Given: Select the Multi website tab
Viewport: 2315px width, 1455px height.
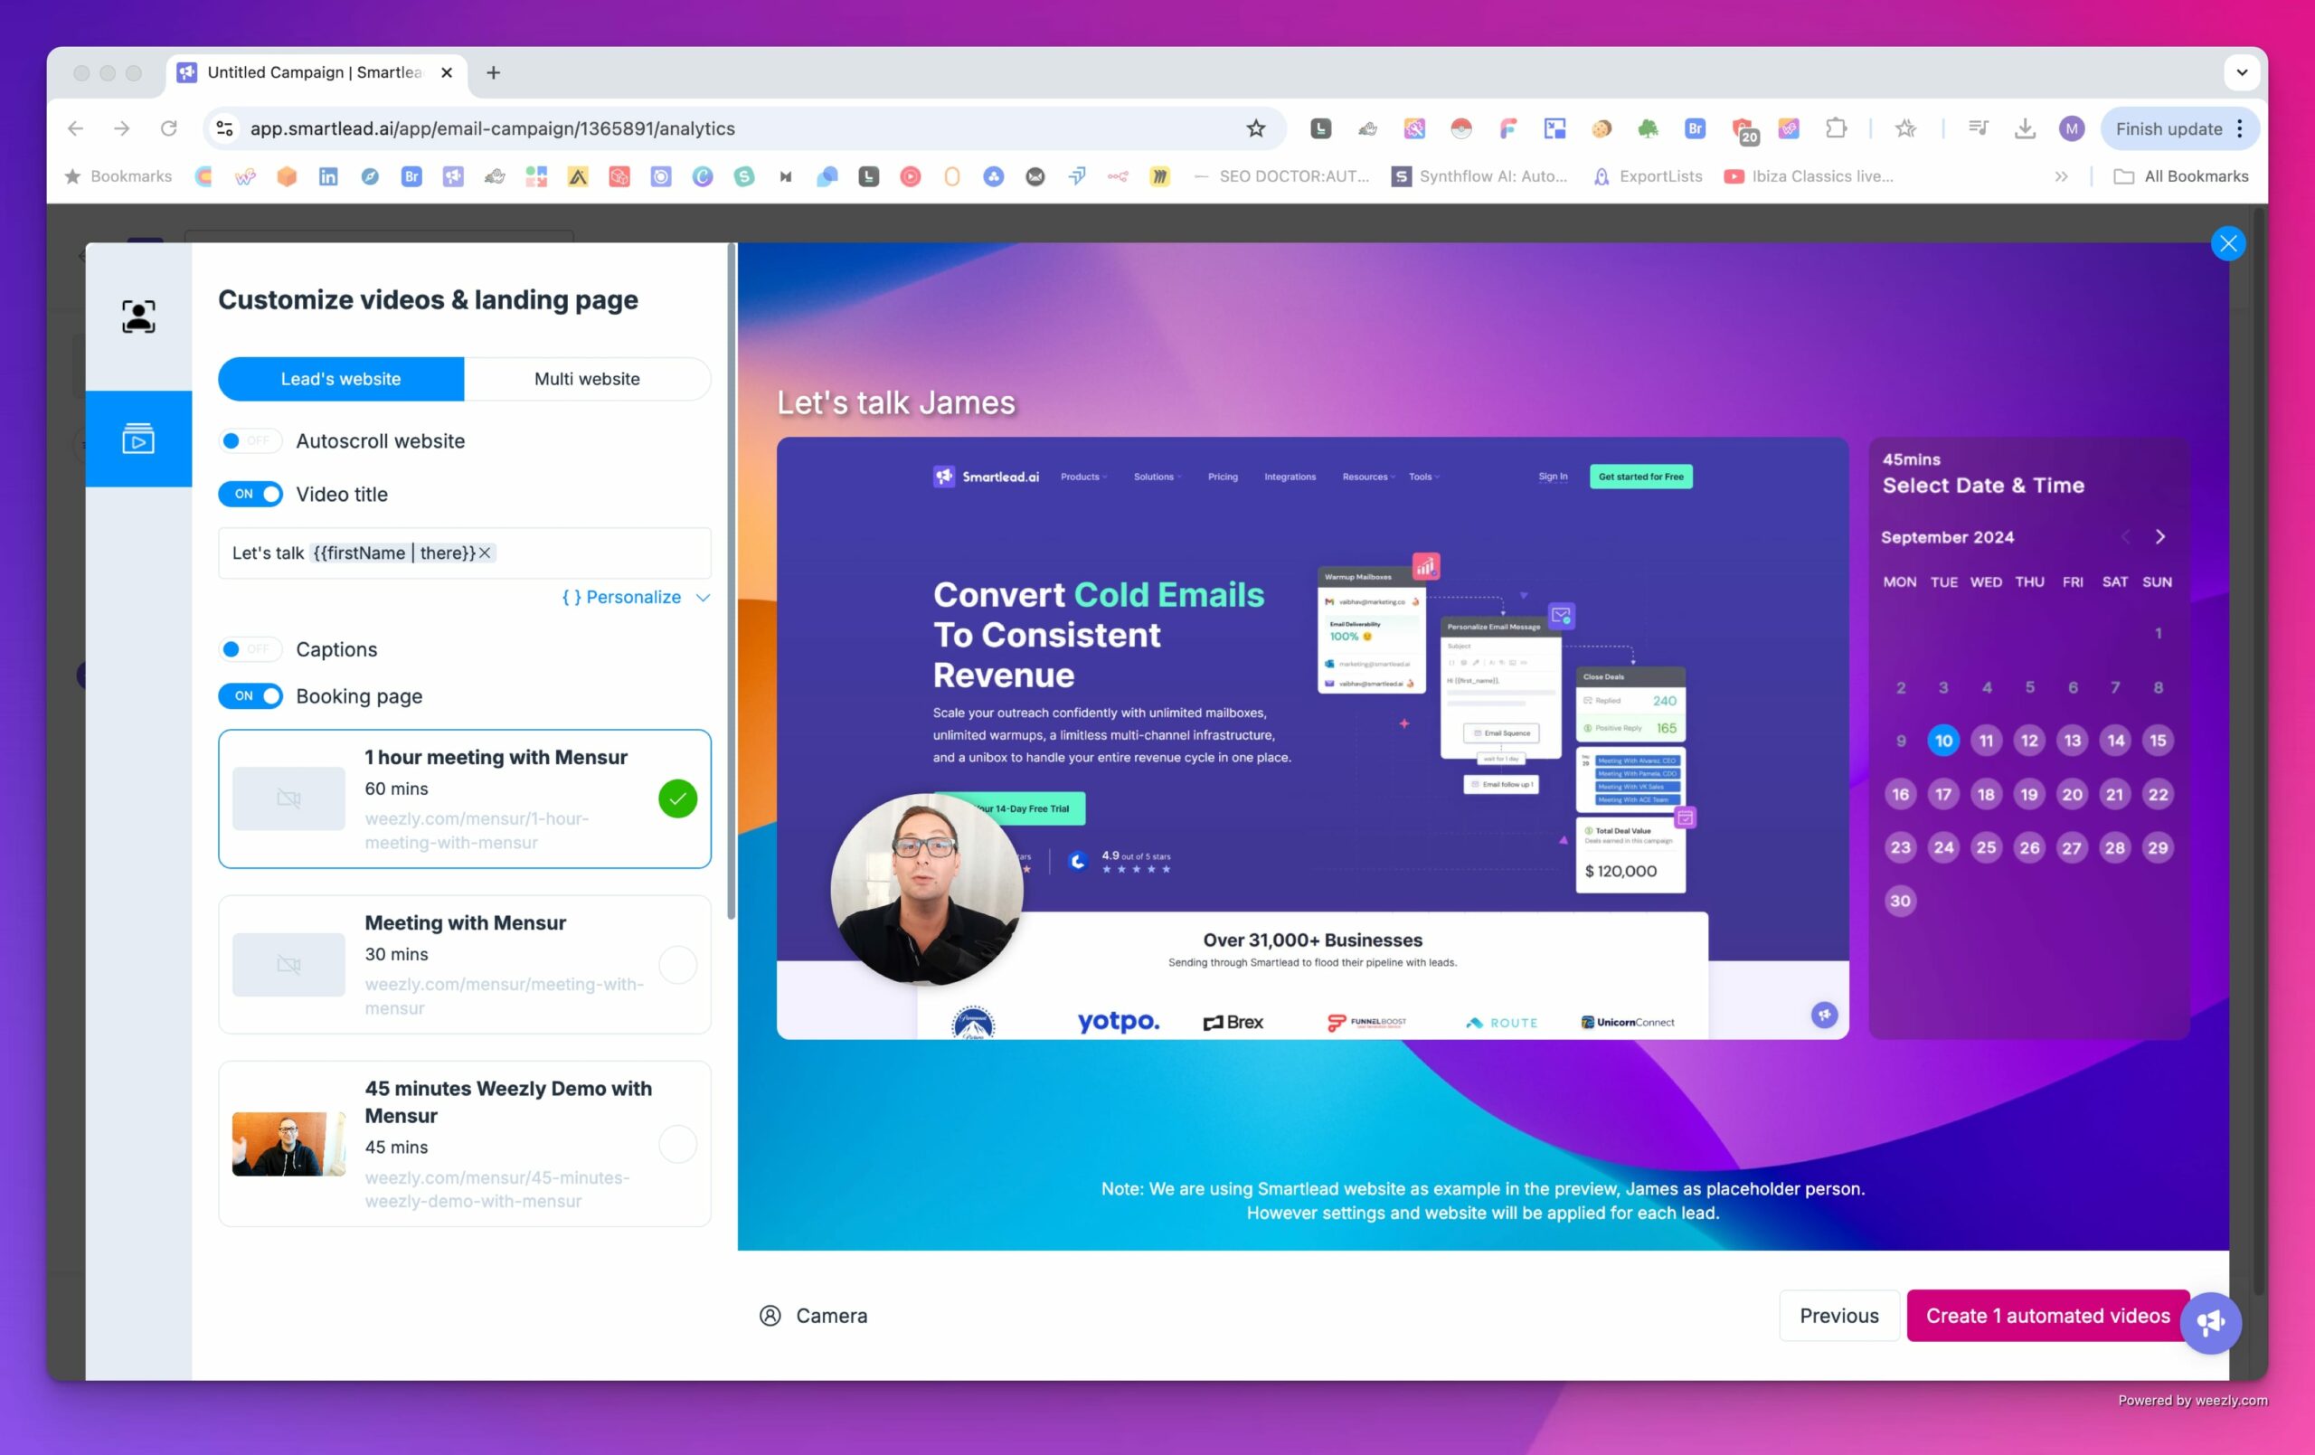Looking at the screenshot, I should (x=587, y=377).
